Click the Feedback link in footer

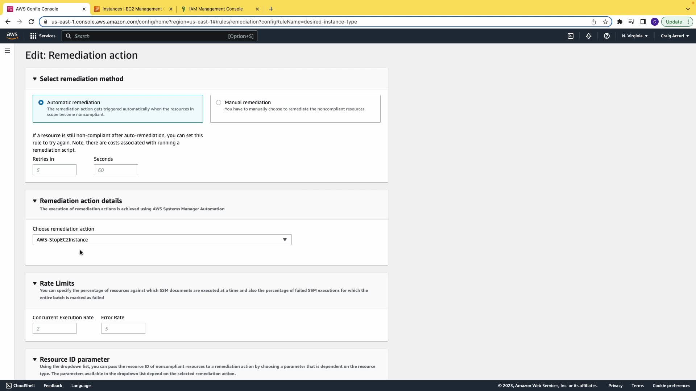pos(53,386)
